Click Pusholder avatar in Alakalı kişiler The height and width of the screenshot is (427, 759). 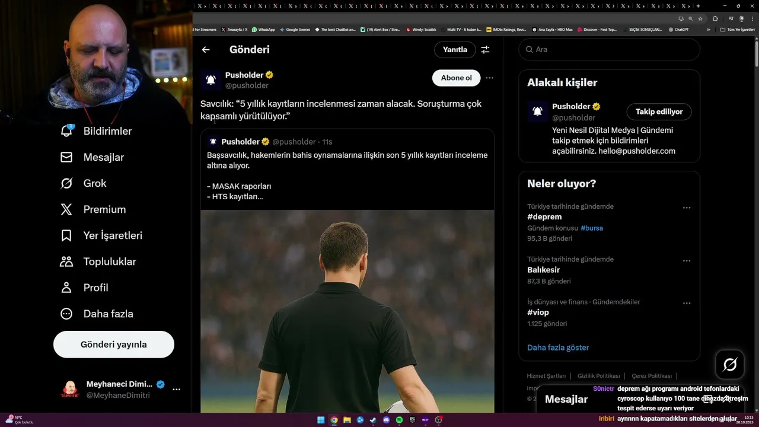point(537,111)
